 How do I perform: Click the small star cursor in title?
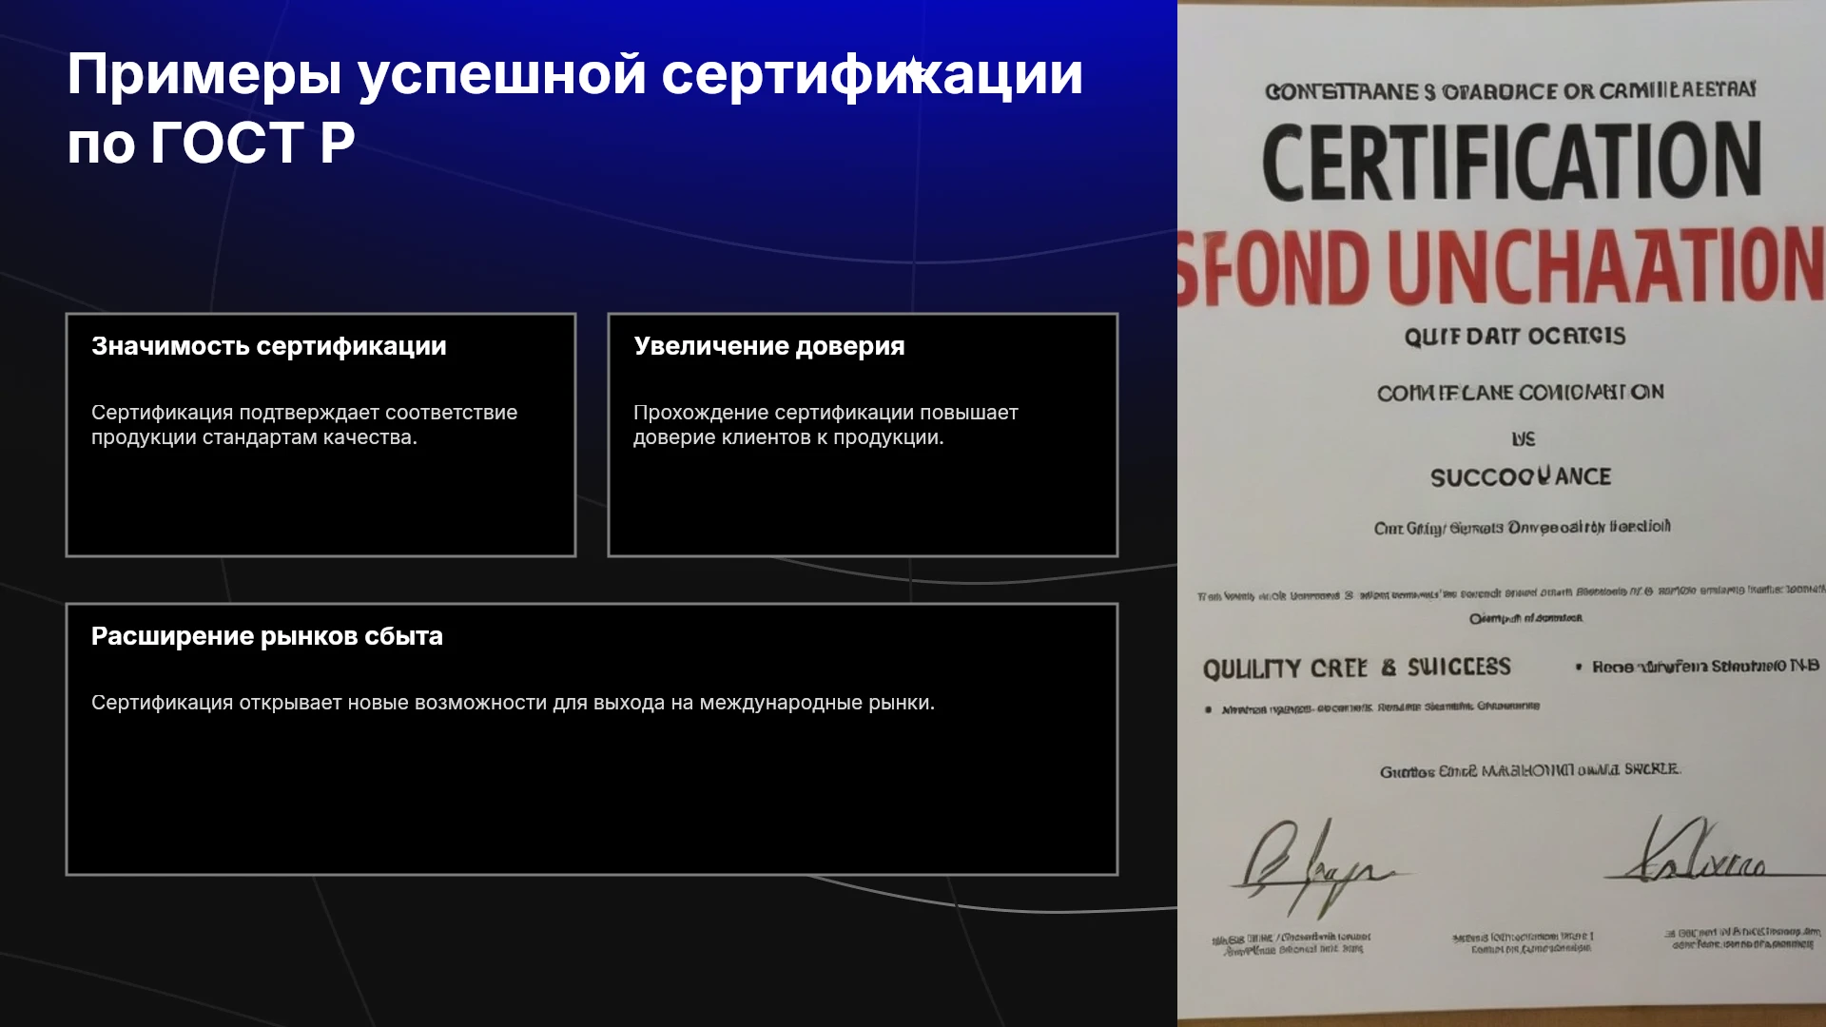(912, 68)
